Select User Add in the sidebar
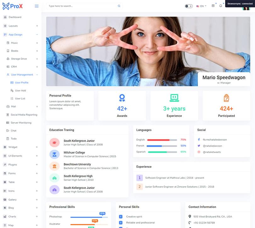The height and width of the screenshot is (228, 255). coord(20,90)
